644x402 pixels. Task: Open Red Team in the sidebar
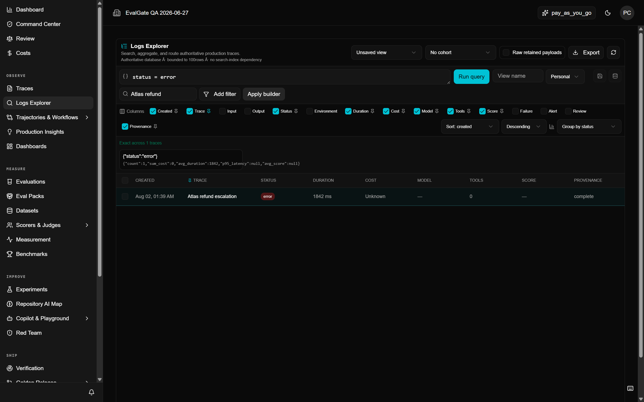48,333
